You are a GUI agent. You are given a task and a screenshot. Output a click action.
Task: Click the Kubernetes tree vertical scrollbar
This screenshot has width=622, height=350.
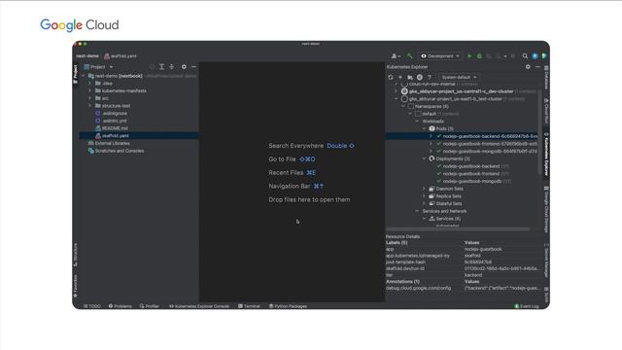(x=539, y=131)
